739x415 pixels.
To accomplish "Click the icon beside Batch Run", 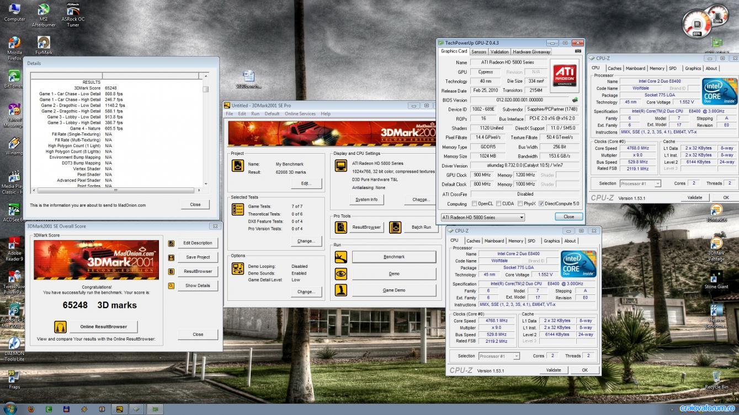I will [x=395, y=227].
